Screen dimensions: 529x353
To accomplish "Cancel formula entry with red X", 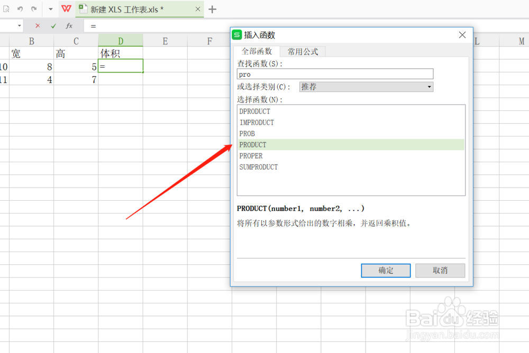I will tap(38, 25).
